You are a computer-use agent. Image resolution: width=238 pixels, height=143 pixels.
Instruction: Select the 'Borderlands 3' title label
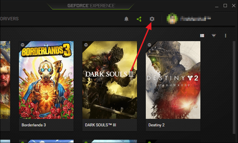click(34, 125)
